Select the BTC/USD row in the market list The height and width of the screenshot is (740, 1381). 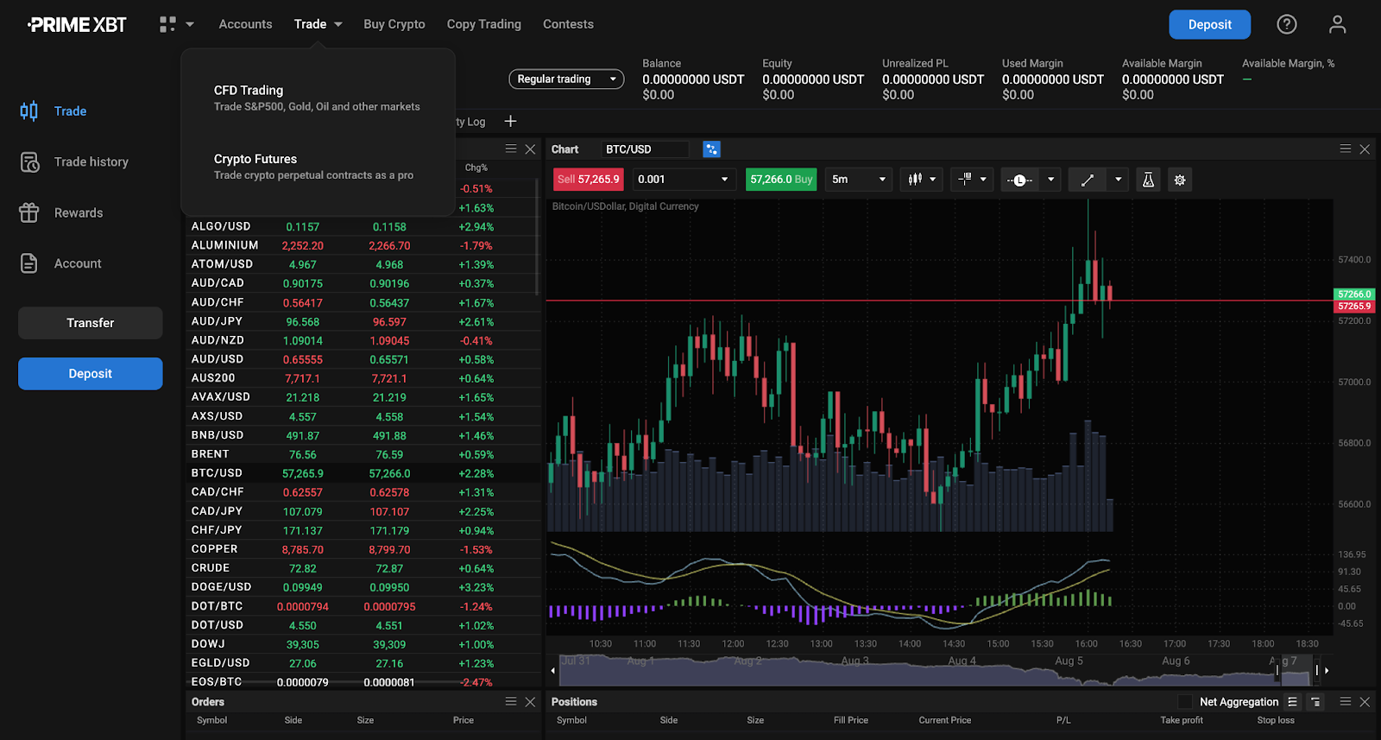[363, 473]
